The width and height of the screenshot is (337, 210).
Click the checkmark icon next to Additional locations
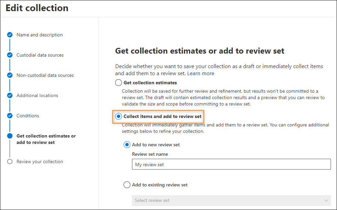tap(10, 95)
